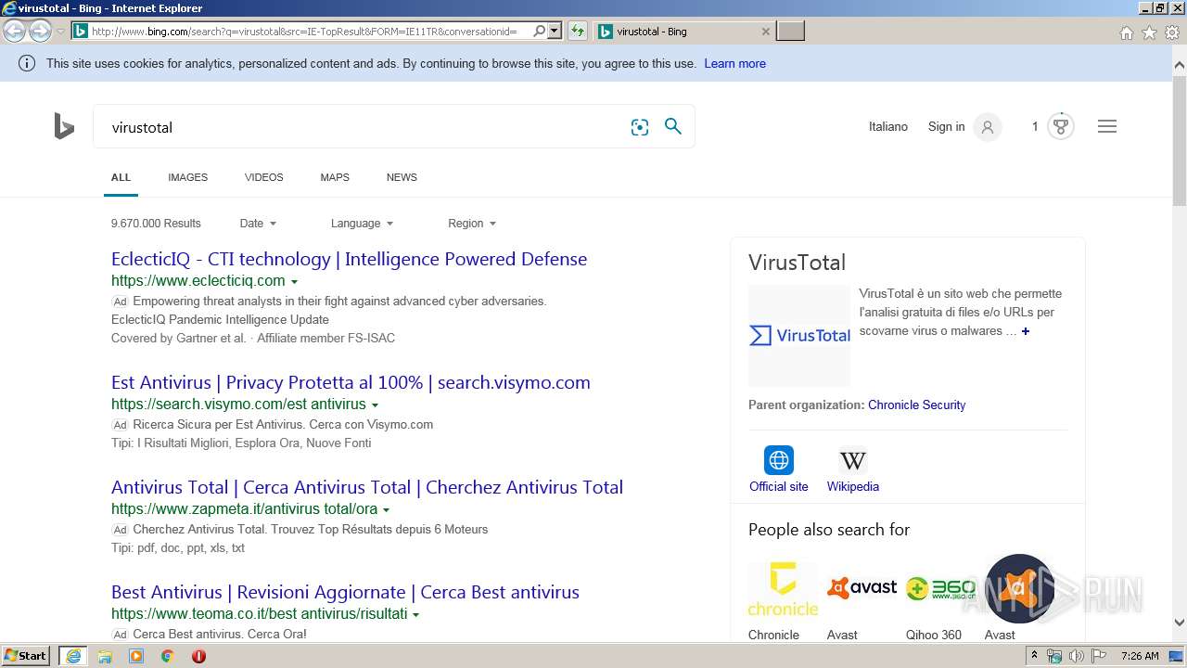Switch to VIDEOS tab

point(264,177)
